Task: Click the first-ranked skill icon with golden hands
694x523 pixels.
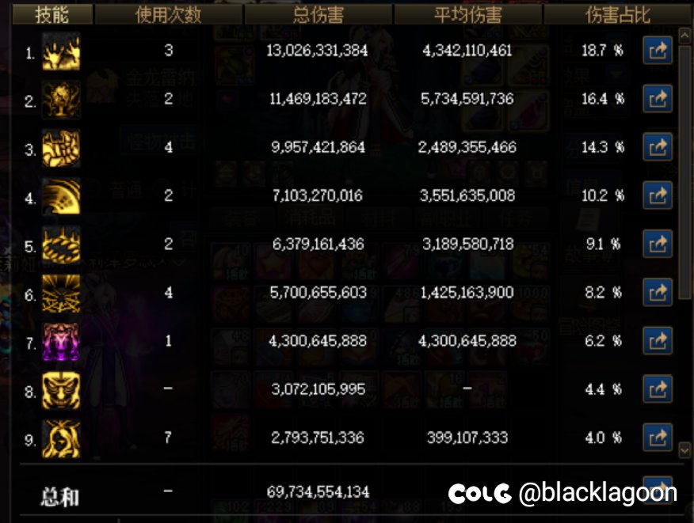Action: click(x=61, y=51)
